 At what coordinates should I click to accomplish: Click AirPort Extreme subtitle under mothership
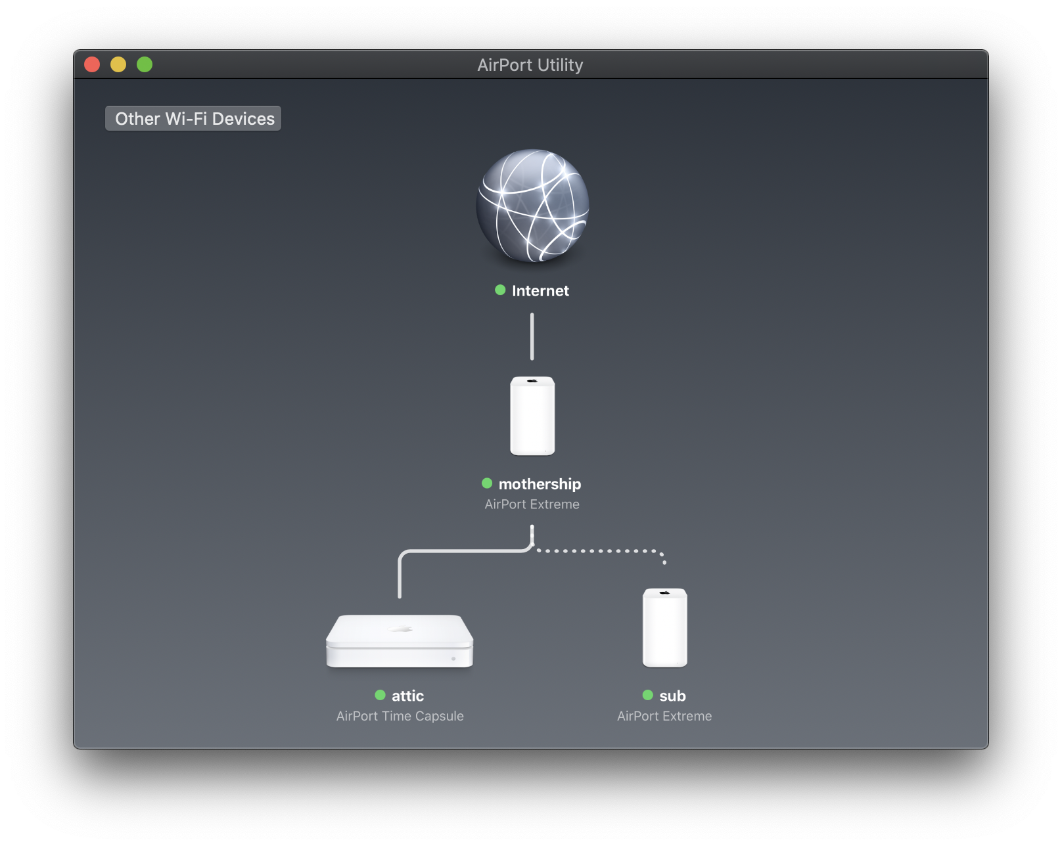pos(532,504)
